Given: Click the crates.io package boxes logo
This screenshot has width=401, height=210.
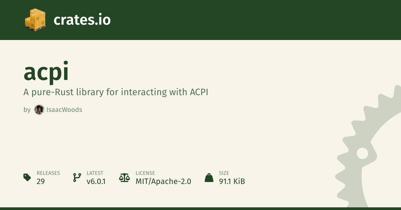Looking at the screenshot, I should coord(35,20).
